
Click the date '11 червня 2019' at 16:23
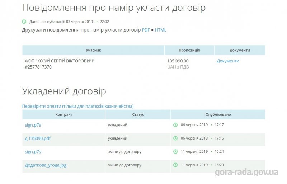[x=194, y=165]
